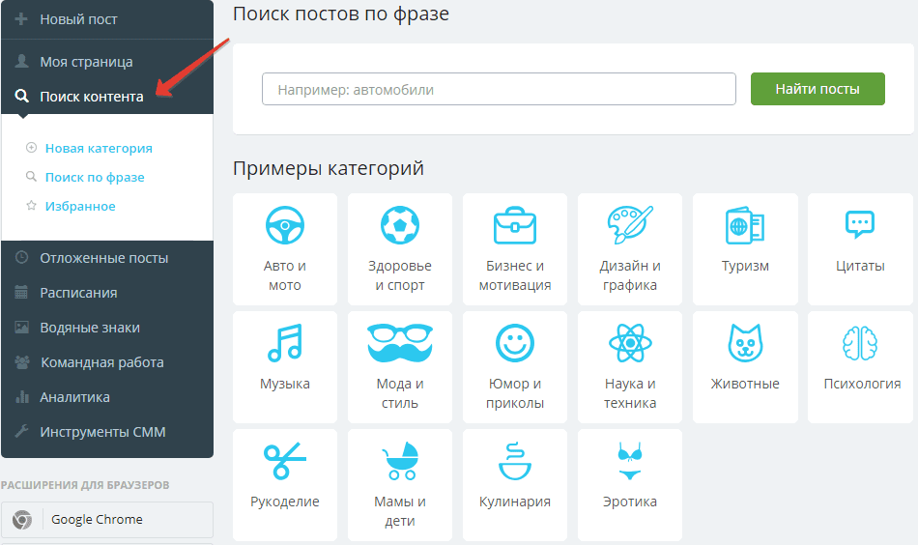
Task: Click the mustache glasses Мода и стиль icon
Action: [x=399, y=342]
